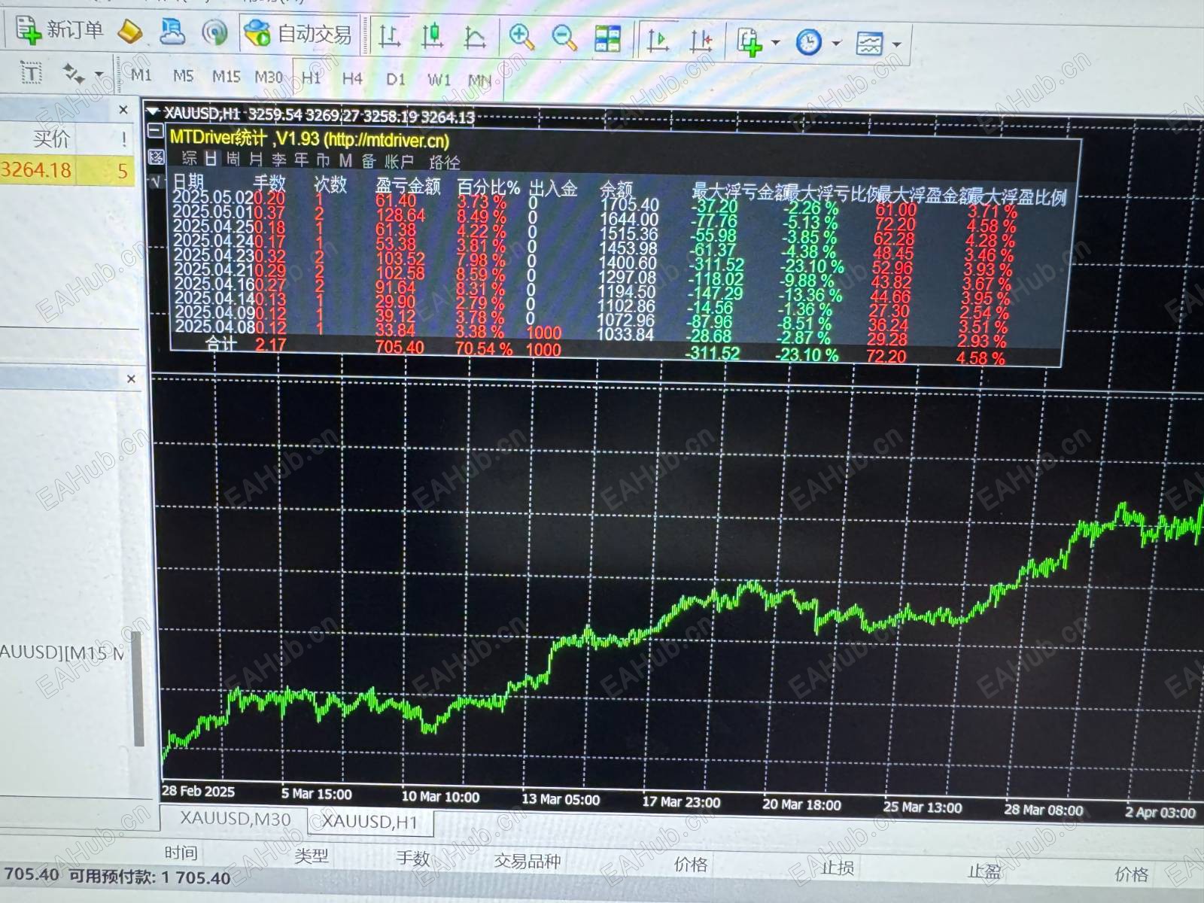Select the H4 timeframe
The image size is (1204, 903).
click(352, 79)
